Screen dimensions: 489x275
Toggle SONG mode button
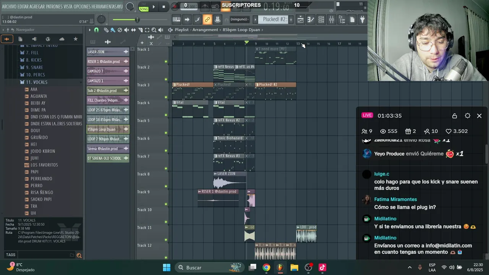144,9
